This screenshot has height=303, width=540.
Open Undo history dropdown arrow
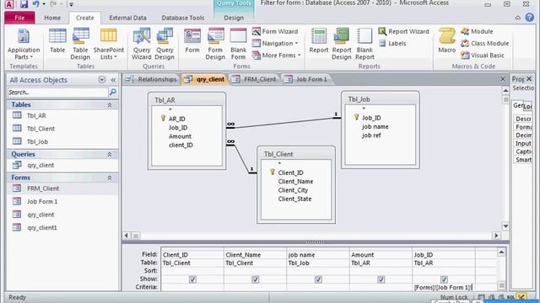(44, 4)
